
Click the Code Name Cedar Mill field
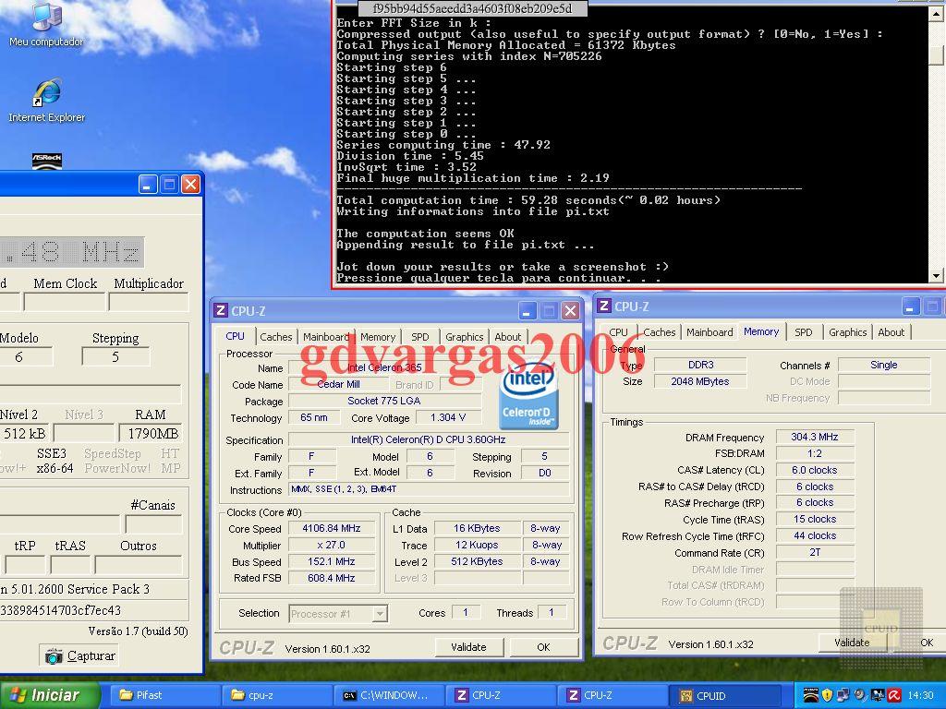[338, 385]
